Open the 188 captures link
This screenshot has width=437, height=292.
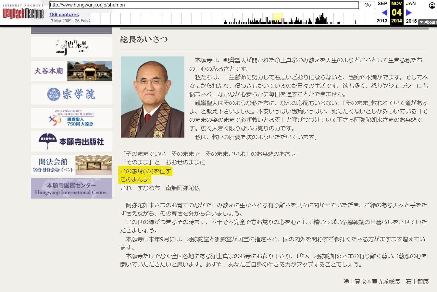click(x=64, y=15)
